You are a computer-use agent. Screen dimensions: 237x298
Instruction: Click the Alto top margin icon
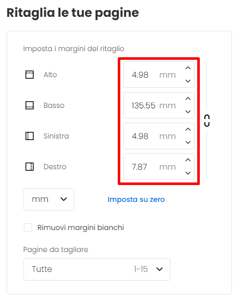pyautogui.click(x=30, y=75)
